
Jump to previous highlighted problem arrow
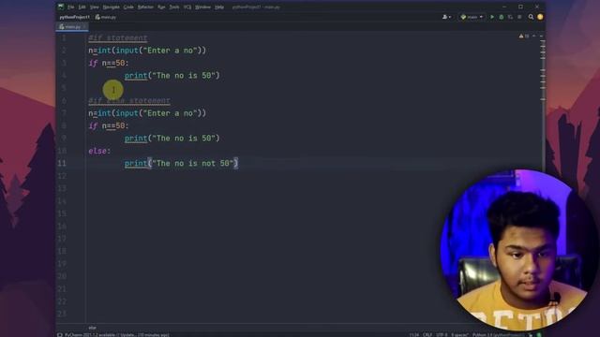(x=534, y=36)
